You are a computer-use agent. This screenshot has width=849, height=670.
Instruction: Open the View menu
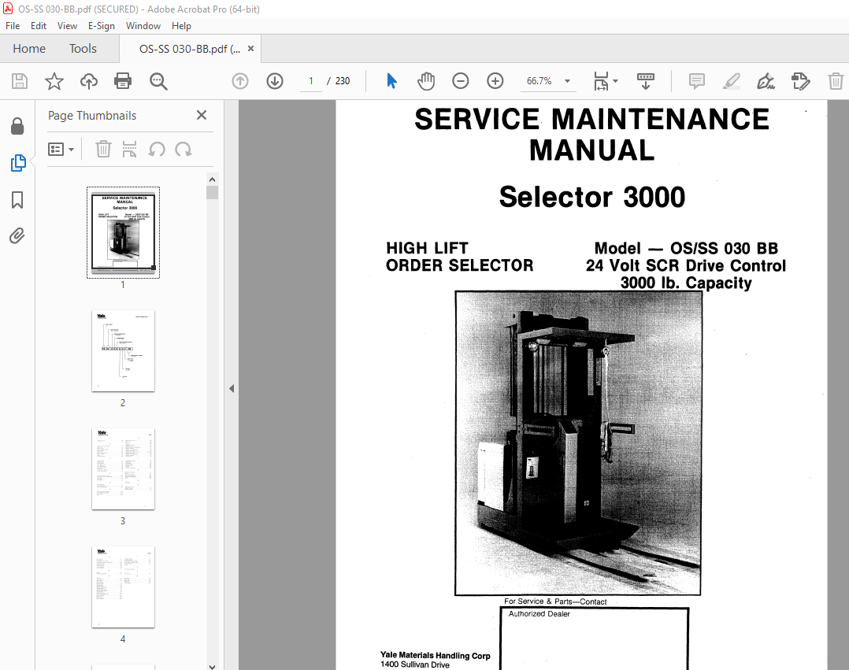pyautogui.click(x=67, y=26)
